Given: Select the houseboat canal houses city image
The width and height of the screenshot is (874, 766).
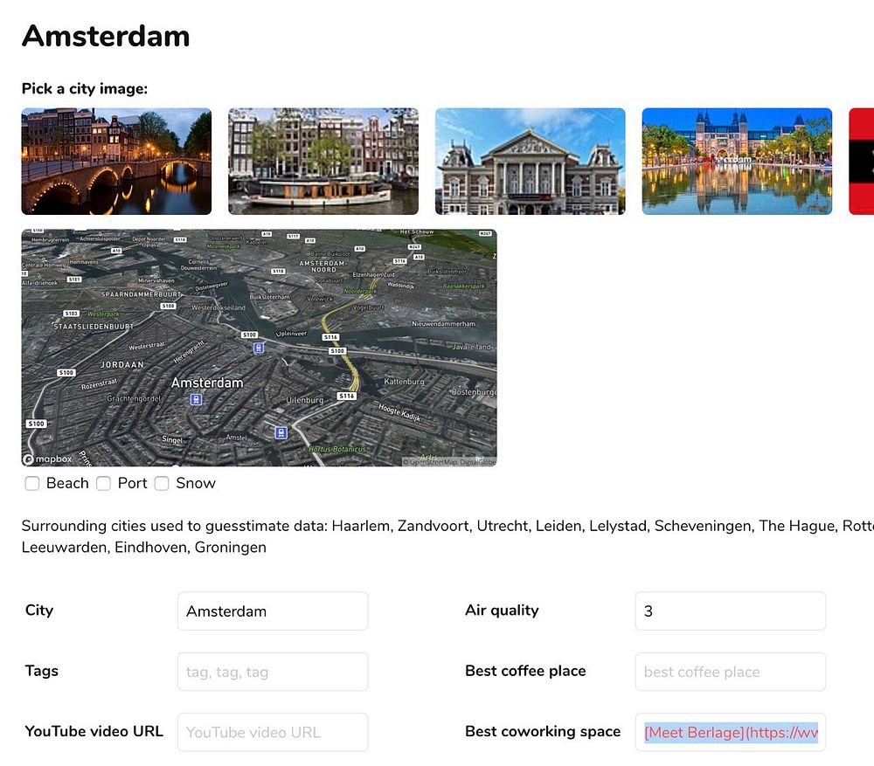Looking at the screenshot, I should [323, 161].
